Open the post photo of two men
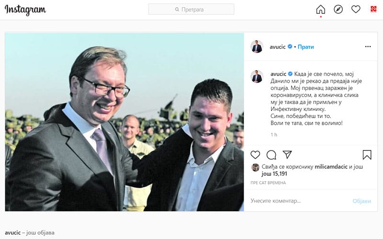 pos(124,122)
